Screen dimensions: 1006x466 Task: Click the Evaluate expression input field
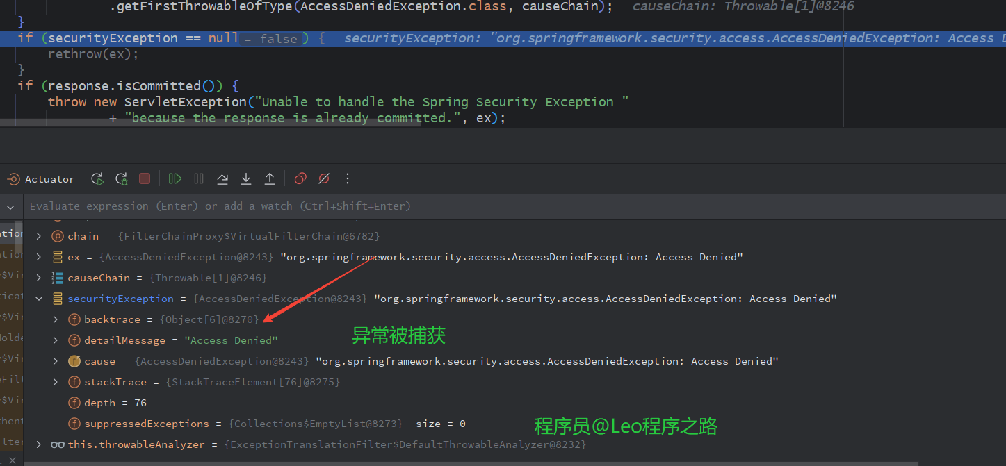pyautogui.click(x=514, y=206)
